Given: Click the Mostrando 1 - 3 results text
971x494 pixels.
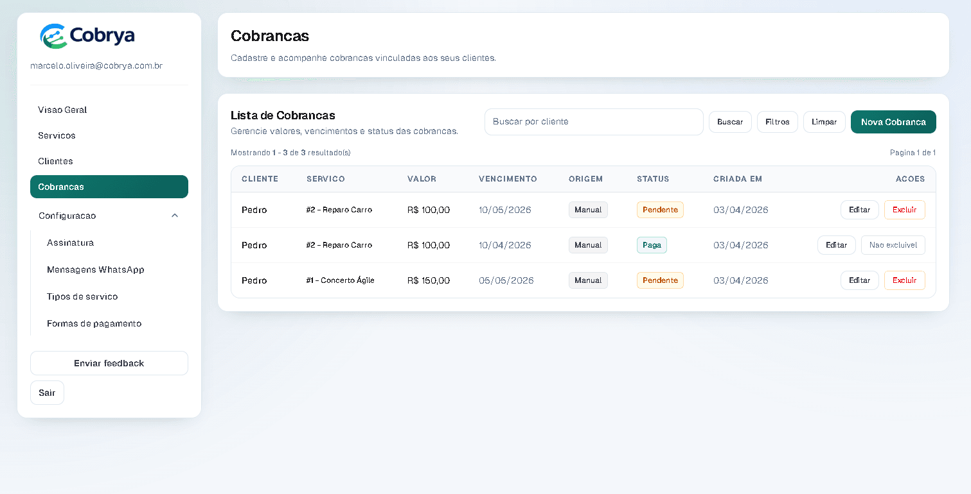Looking at the screenshot, I should coord(290,153).
